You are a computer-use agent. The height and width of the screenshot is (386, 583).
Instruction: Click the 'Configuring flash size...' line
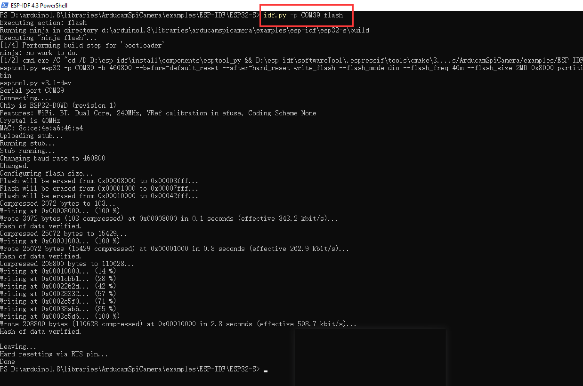point(47,173)
